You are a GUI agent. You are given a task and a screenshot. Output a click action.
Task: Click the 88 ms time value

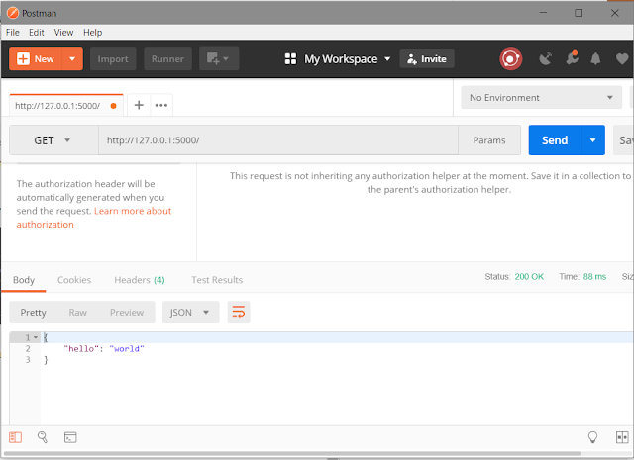tap(594, 276)
